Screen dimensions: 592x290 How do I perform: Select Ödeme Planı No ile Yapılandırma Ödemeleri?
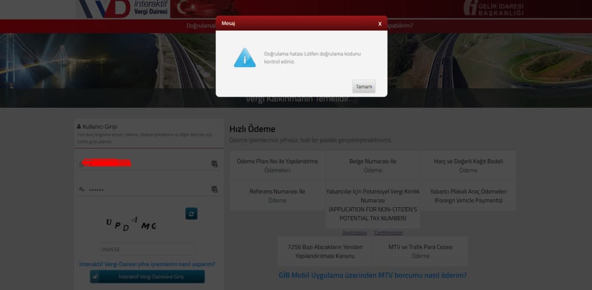point(277,166)
